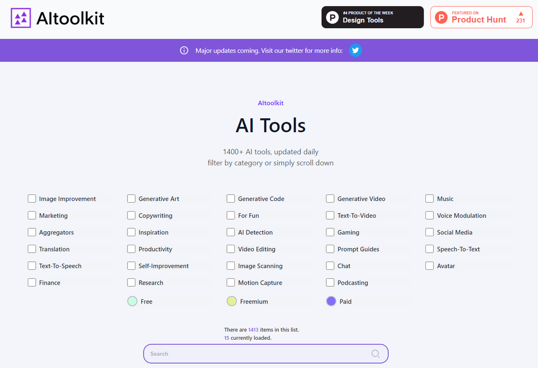
Task: Toggle the Aggregators checkbox
Action: click(32, 232)
